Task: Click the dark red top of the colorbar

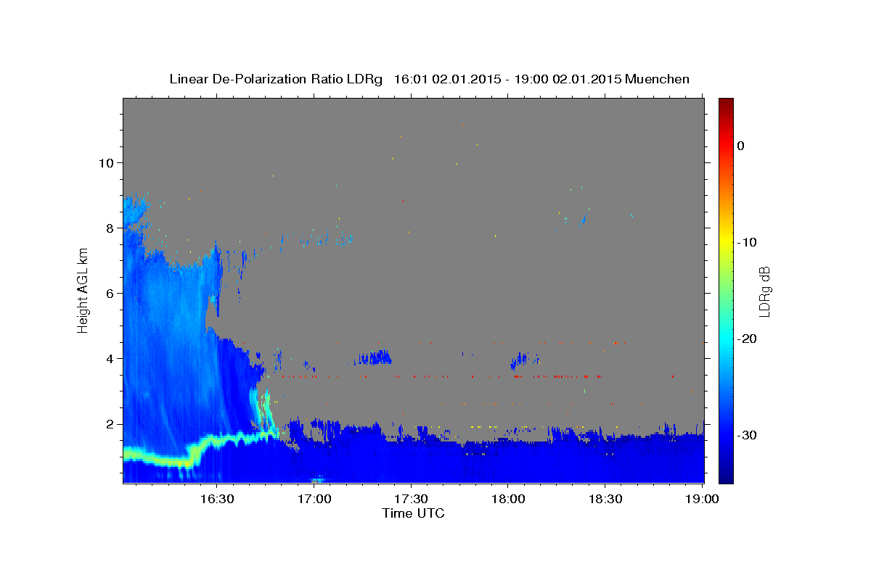Action: pos(726,104)
